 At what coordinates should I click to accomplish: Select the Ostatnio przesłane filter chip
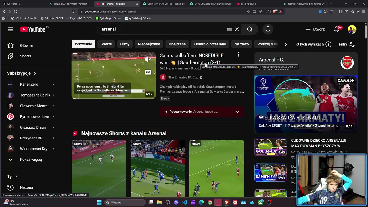[x=210, y=44]
